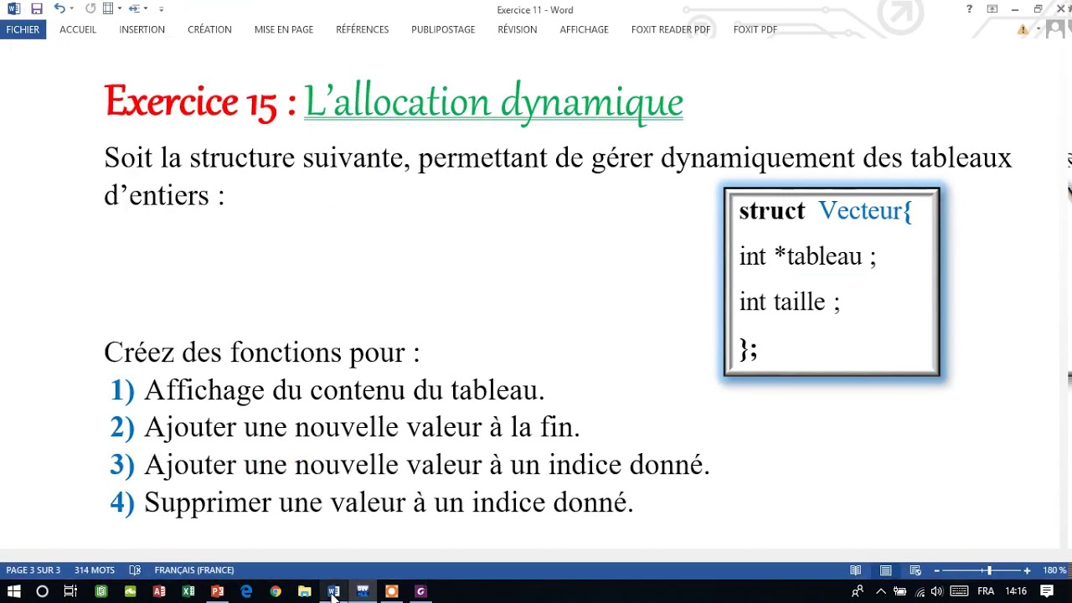Switch to the FOXIT READER PDF tab

click(x=671, y=29)
